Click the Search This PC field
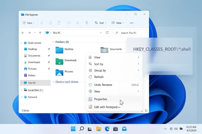Image resolution: width=202 pixels, height=134 pixels. 130,33
